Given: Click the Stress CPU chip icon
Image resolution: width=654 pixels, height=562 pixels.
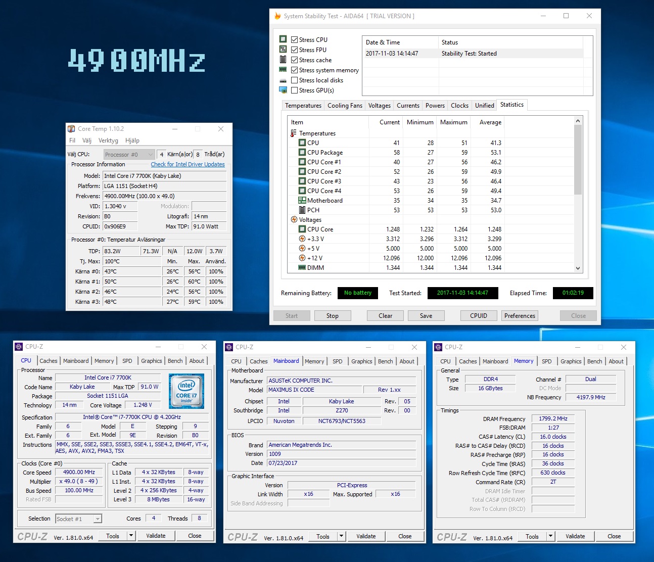Looking at the screenshot, I should coord(283,39).
